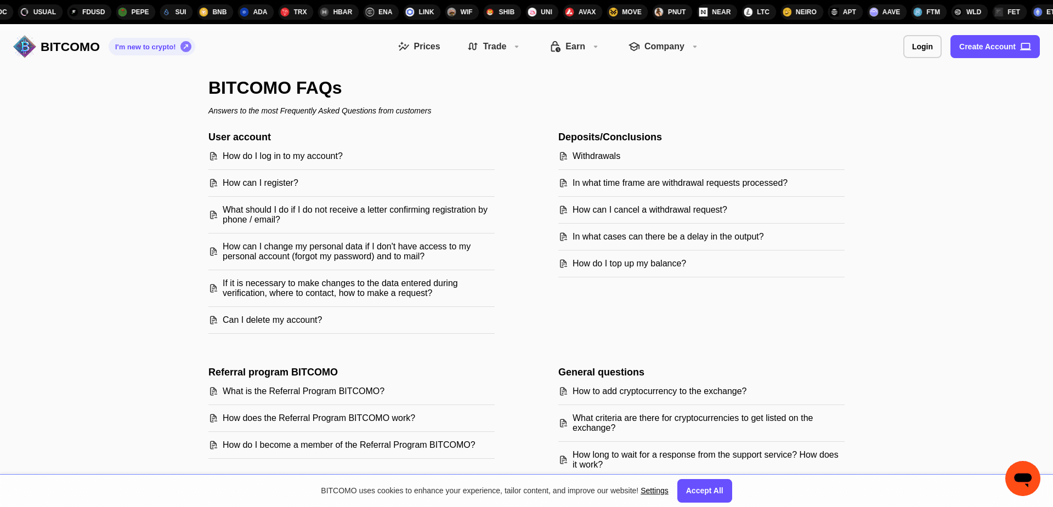Open the "How can I register?" FAQ entry
This screenshot has width=1053, height=507.
pyautogui.click(x=261, y=183)
